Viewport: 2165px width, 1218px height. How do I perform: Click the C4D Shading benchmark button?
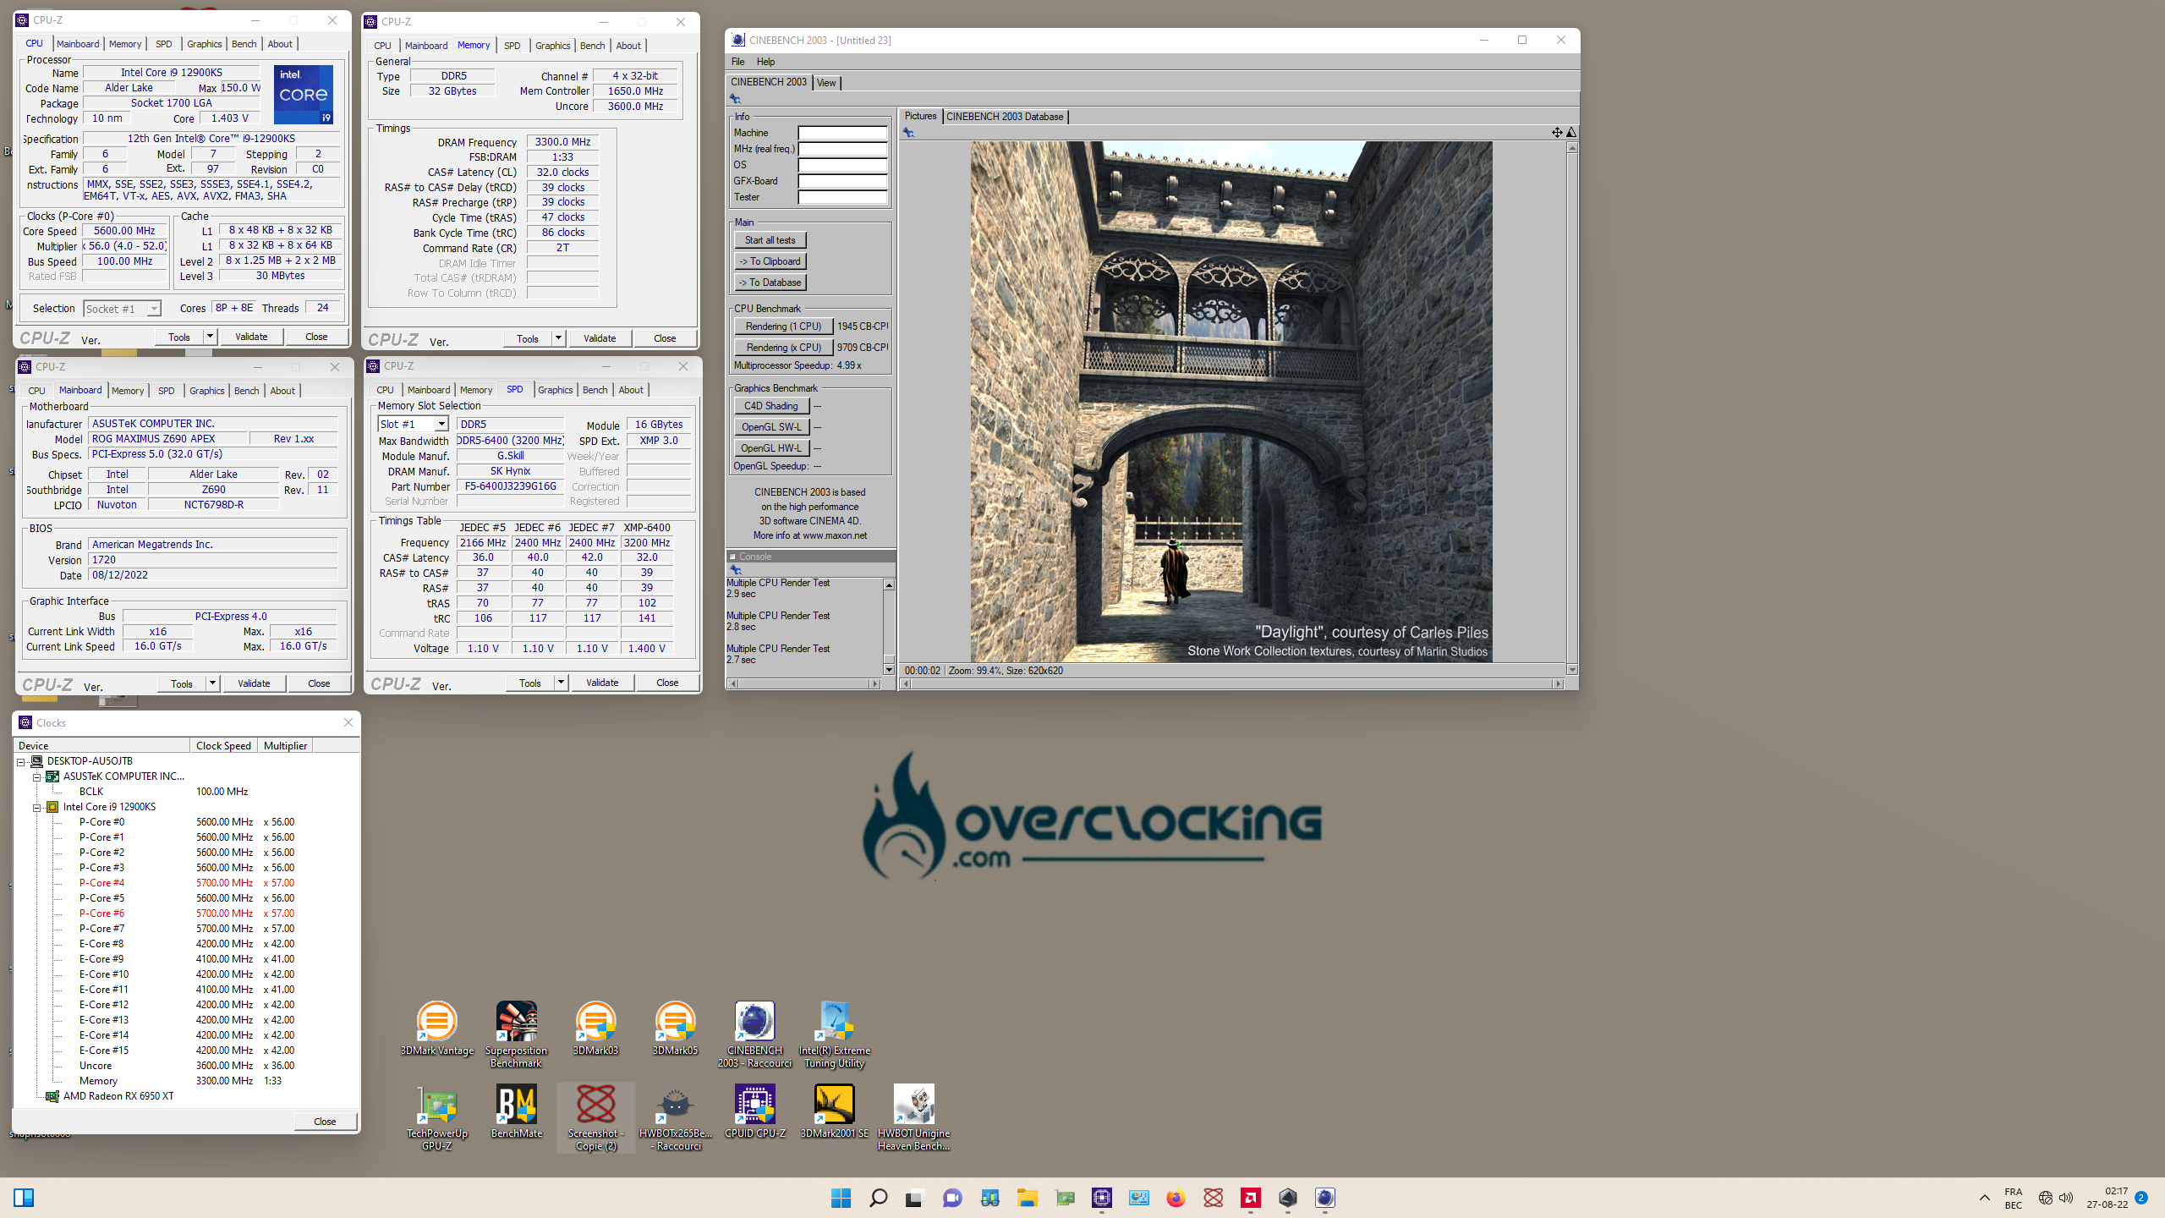click(770, 406)
